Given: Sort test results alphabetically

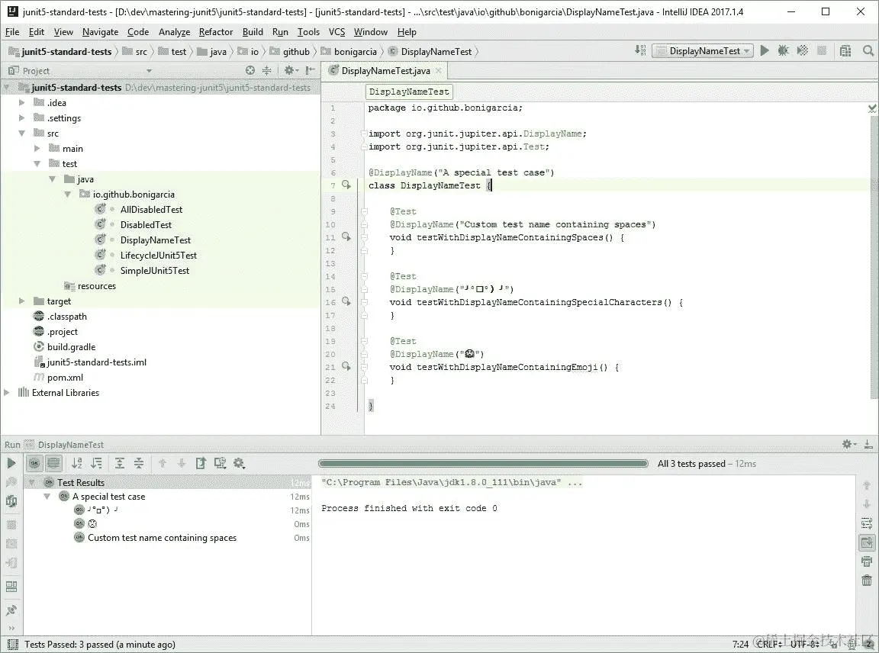Looking at the screenshot, I should 77,463.
